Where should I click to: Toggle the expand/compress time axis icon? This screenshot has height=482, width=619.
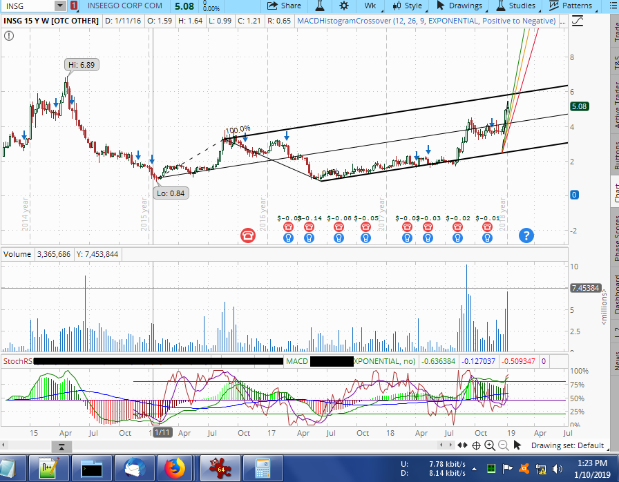[463, 445]
